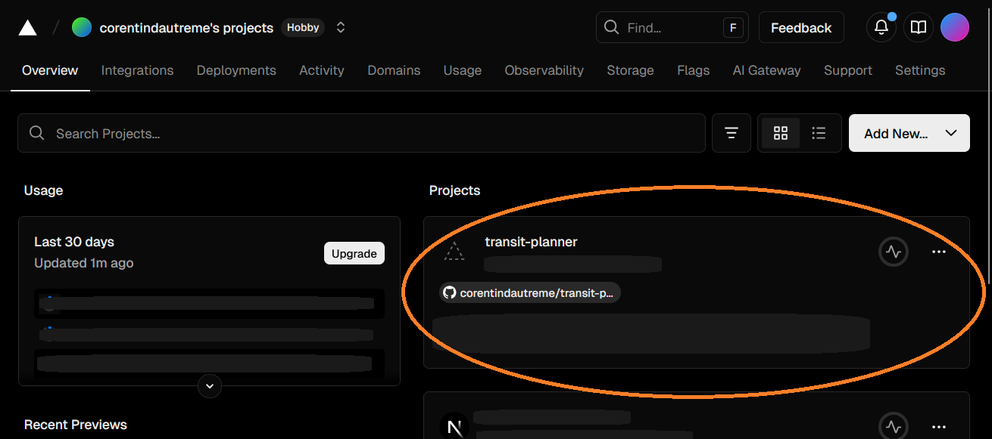Click the transit-planner project dashed triangle icon
The height and width of the screenshot is (439, 992).
[x=454, y=252]
